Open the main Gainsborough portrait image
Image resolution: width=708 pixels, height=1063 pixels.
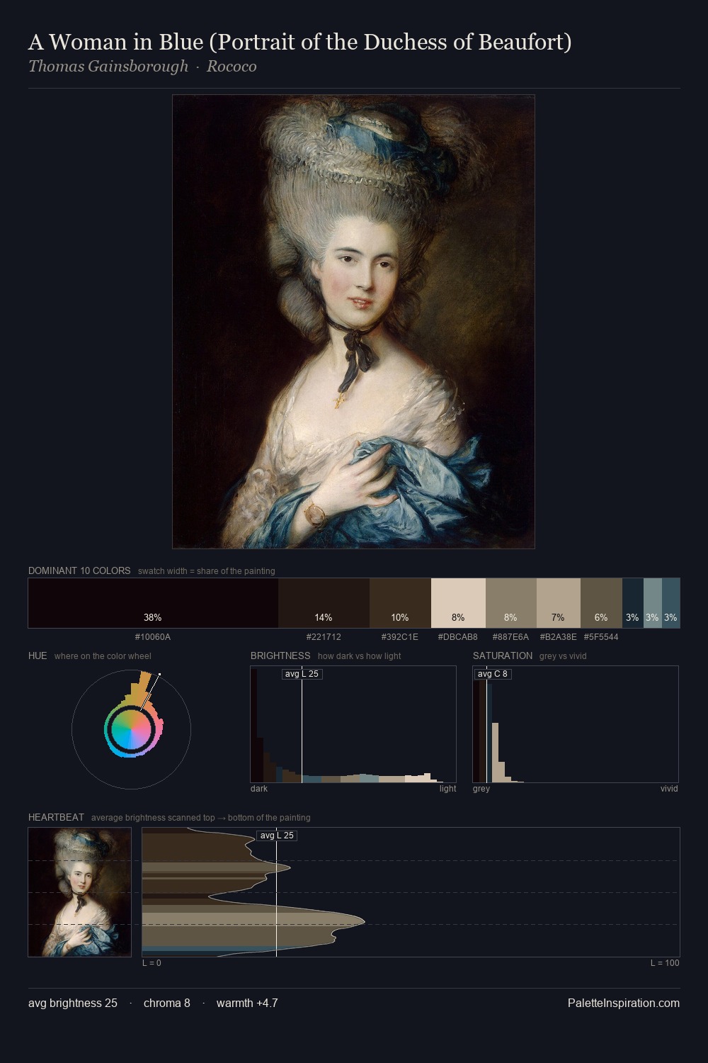(353, 322)
